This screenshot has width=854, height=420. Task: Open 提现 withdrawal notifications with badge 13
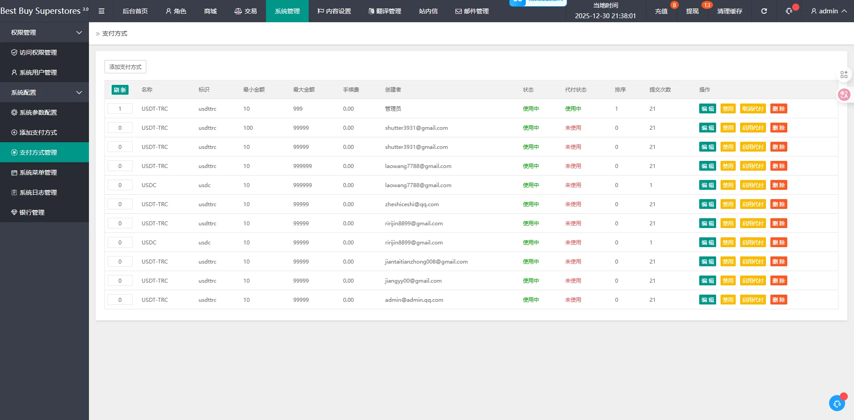[693, 11]
